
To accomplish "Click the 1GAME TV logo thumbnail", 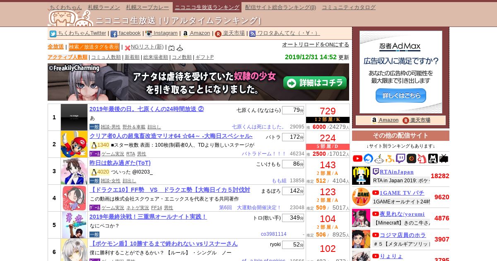I will 361,197.
